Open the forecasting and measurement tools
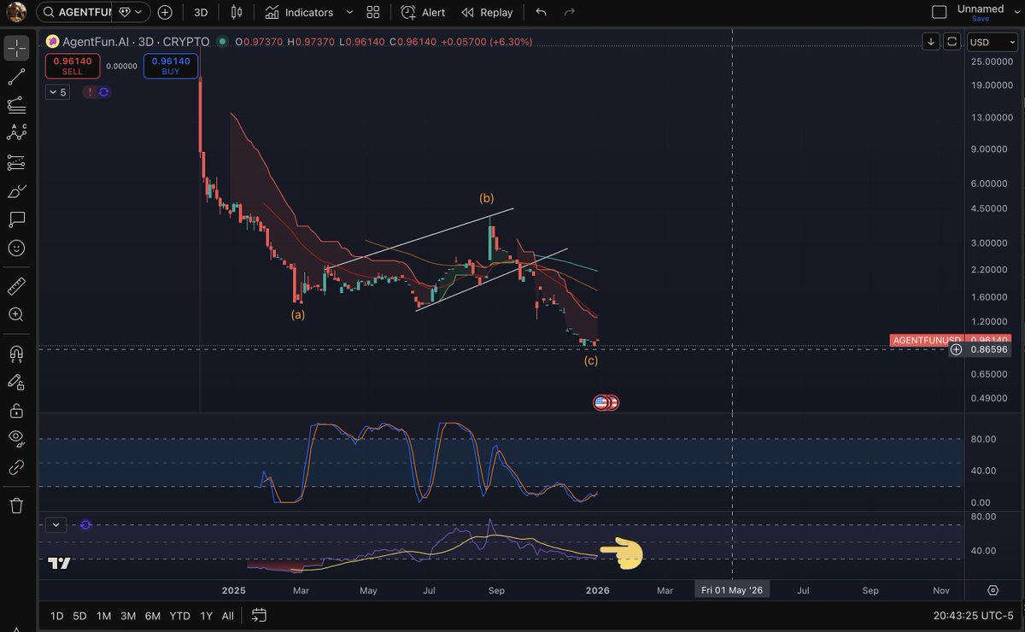Viewport: 1025px width, 632px height. point(16,162)
